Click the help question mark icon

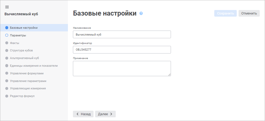coord(141,13)
